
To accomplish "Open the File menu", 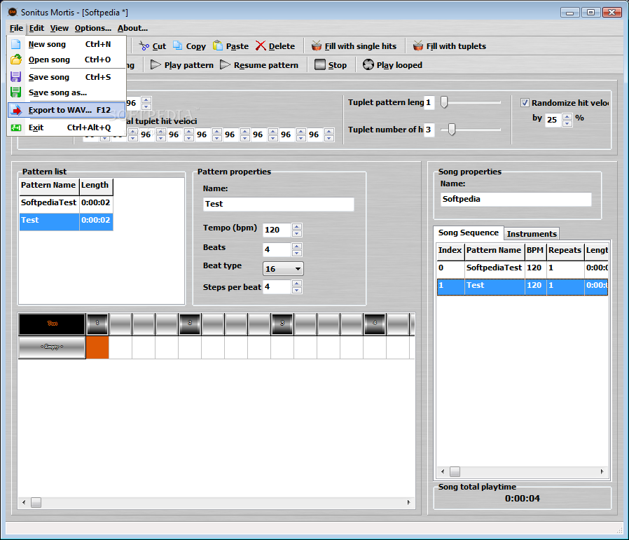I will [x=16, y=28].
